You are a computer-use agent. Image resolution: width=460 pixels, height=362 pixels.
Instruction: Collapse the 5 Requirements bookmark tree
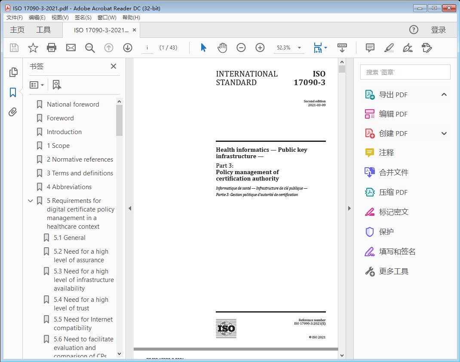tap(30, 200)
